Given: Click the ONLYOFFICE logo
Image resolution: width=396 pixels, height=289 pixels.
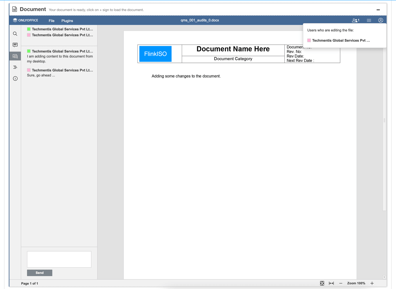Looking at the screenshot, I should point(26,20).
